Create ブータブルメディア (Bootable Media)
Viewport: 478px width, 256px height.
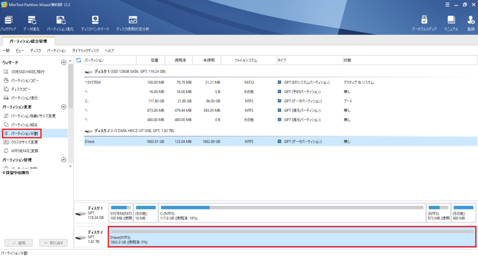click(x=424, y=23)
